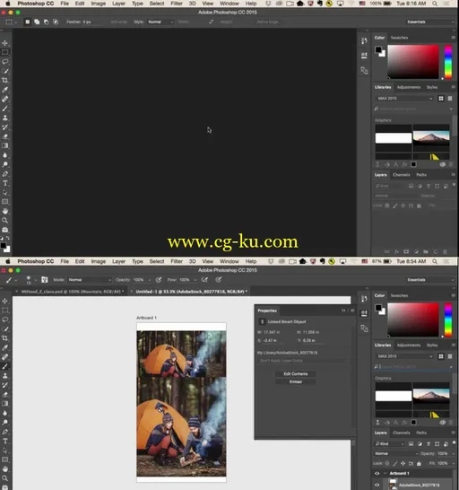The width and height of the screenshot is (459, 490).
Task: Select the Hand tool in the empty-canvas window
Action: point(5,211)
